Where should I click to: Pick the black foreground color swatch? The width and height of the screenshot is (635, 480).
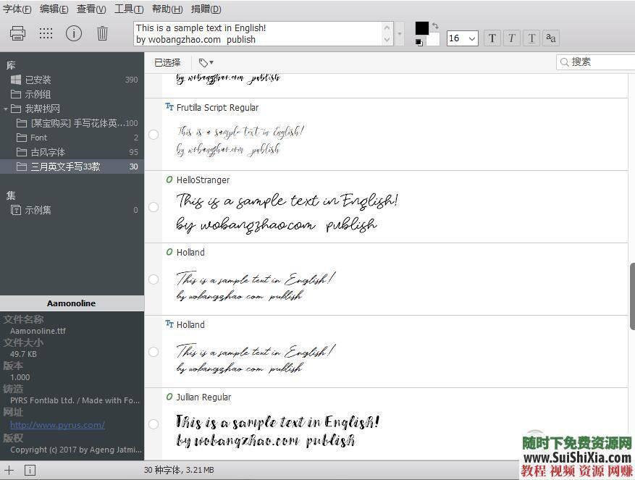[422, 28]
